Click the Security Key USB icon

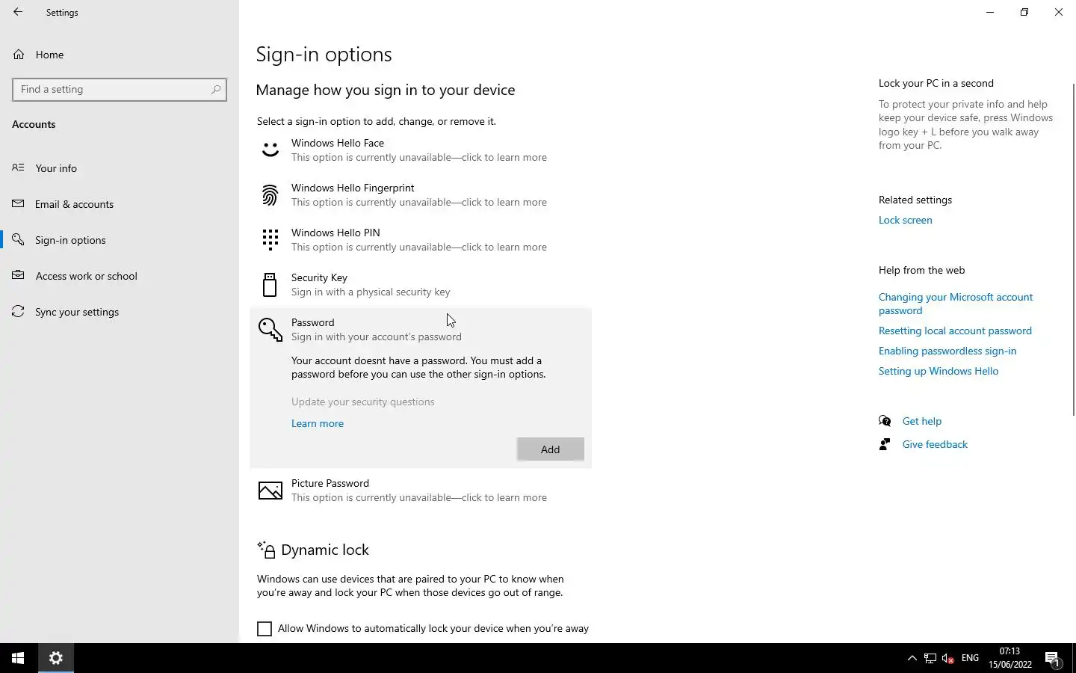click(x=270, y=285)
